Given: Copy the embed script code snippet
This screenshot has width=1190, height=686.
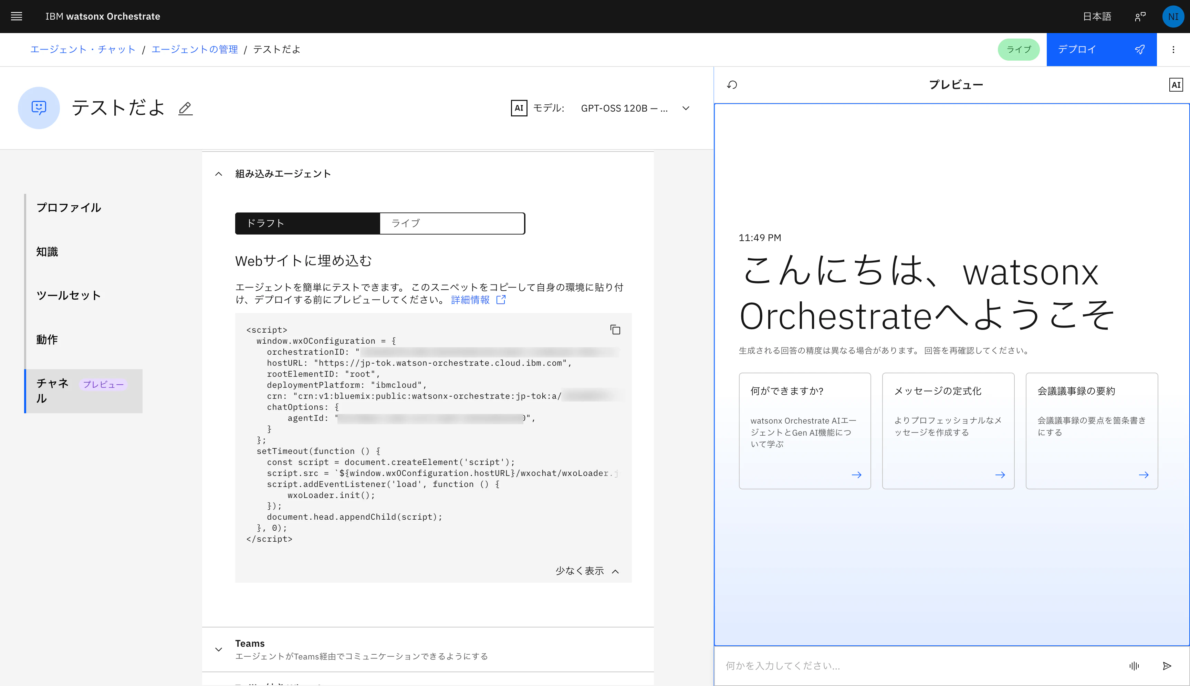Looking at the screenshot, I should pos(615,329).
